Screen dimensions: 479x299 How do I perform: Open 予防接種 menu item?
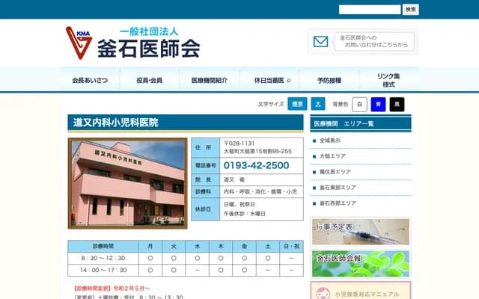329,80
